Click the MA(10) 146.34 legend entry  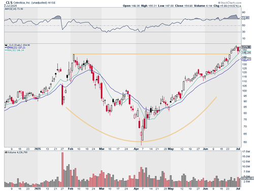point(15,50)
